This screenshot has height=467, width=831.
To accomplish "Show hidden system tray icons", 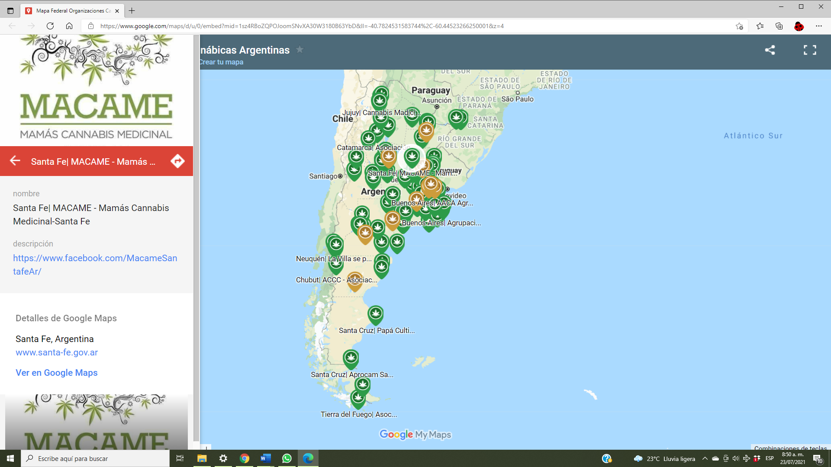I will [x=705, y=458].
